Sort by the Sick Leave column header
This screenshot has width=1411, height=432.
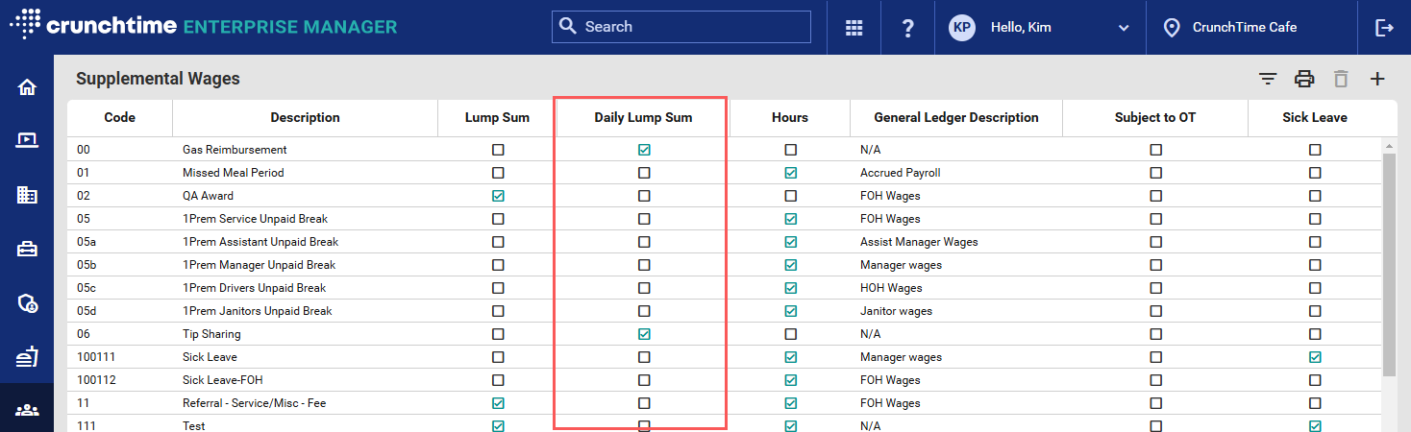(1315, 118)
